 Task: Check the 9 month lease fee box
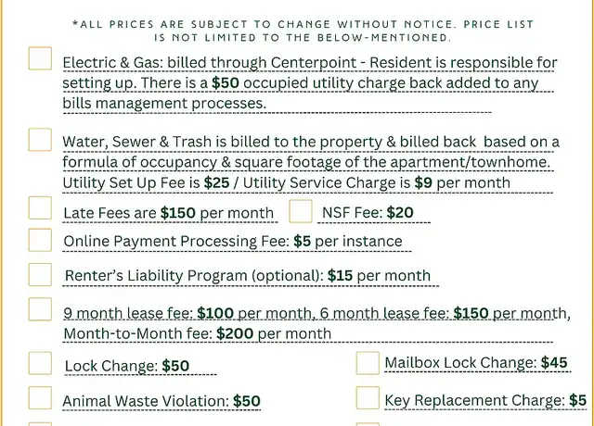[40, 309]
